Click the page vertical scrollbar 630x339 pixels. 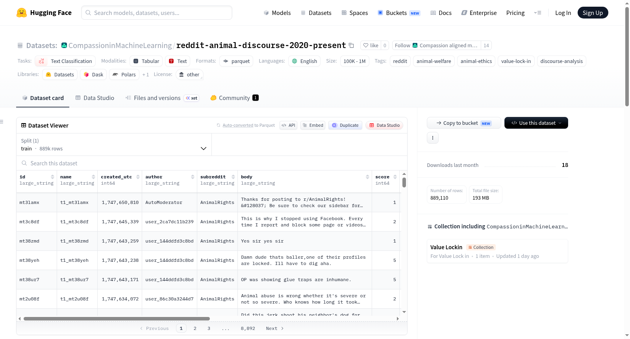pos(627,57)
